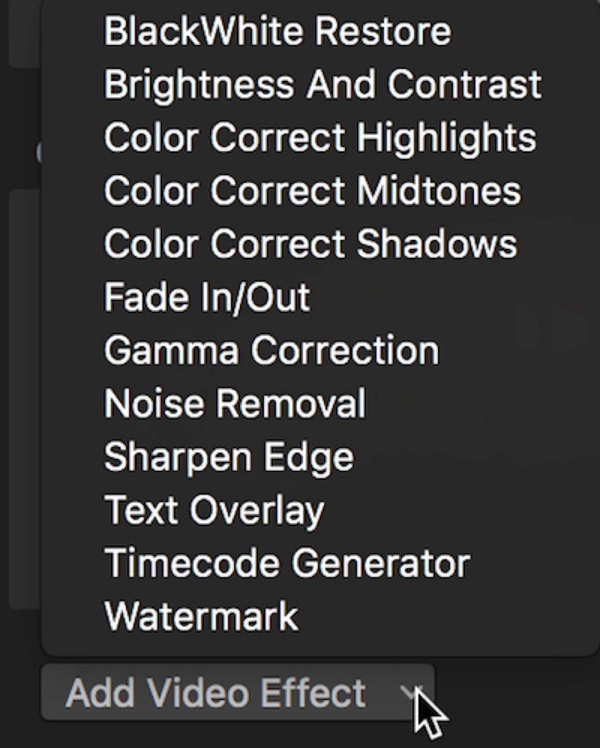Choose Watermark from the effects list

tap(201, 615)
